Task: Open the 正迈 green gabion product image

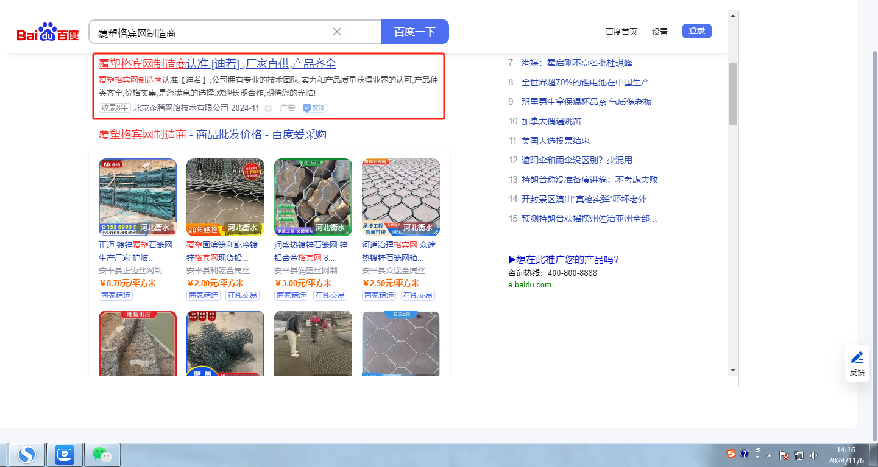Action: click(x=138, y=197)
